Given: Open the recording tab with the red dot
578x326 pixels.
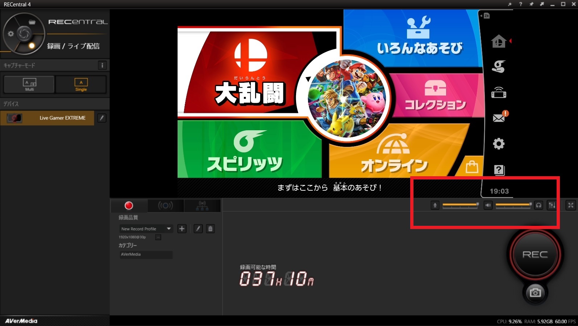Looking at the screenshot, I should pyautogui.click(x=129, y=206).
